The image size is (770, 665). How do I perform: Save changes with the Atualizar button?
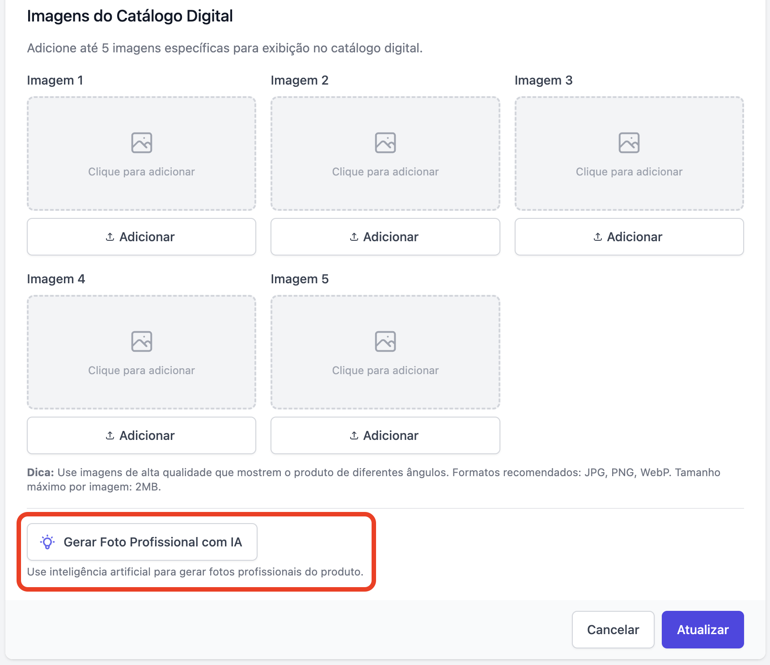(702, 630)
